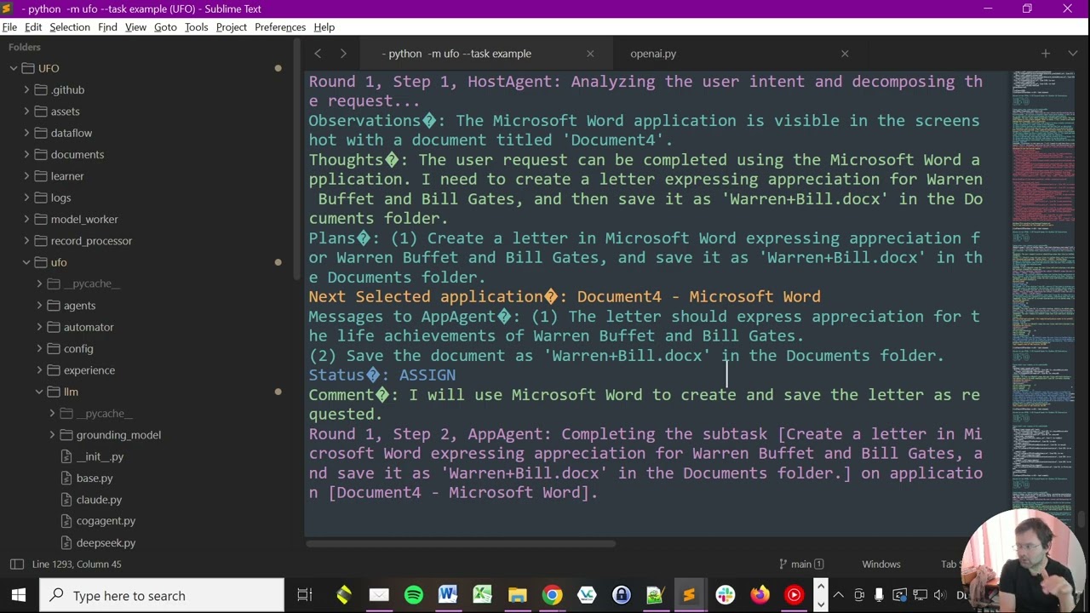Click the Git branch main indicator

coord(801,564)
